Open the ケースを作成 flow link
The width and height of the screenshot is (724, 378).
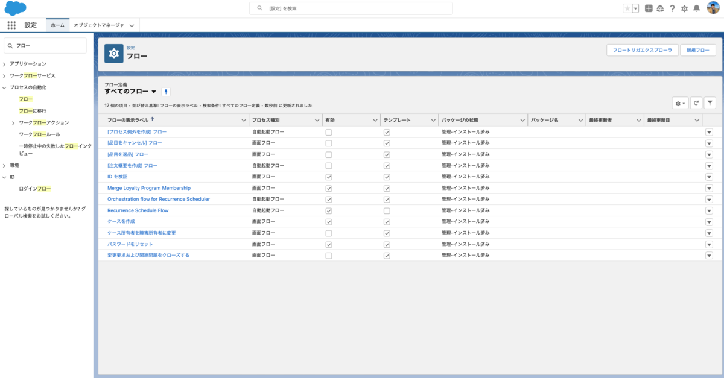coord(121,222)
